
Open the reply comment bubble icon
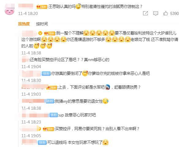(x=156, y=13)
